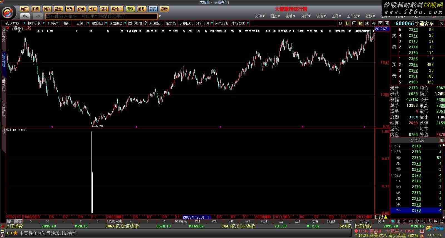Click the mail envelope icon in status bar

point(3,232)
